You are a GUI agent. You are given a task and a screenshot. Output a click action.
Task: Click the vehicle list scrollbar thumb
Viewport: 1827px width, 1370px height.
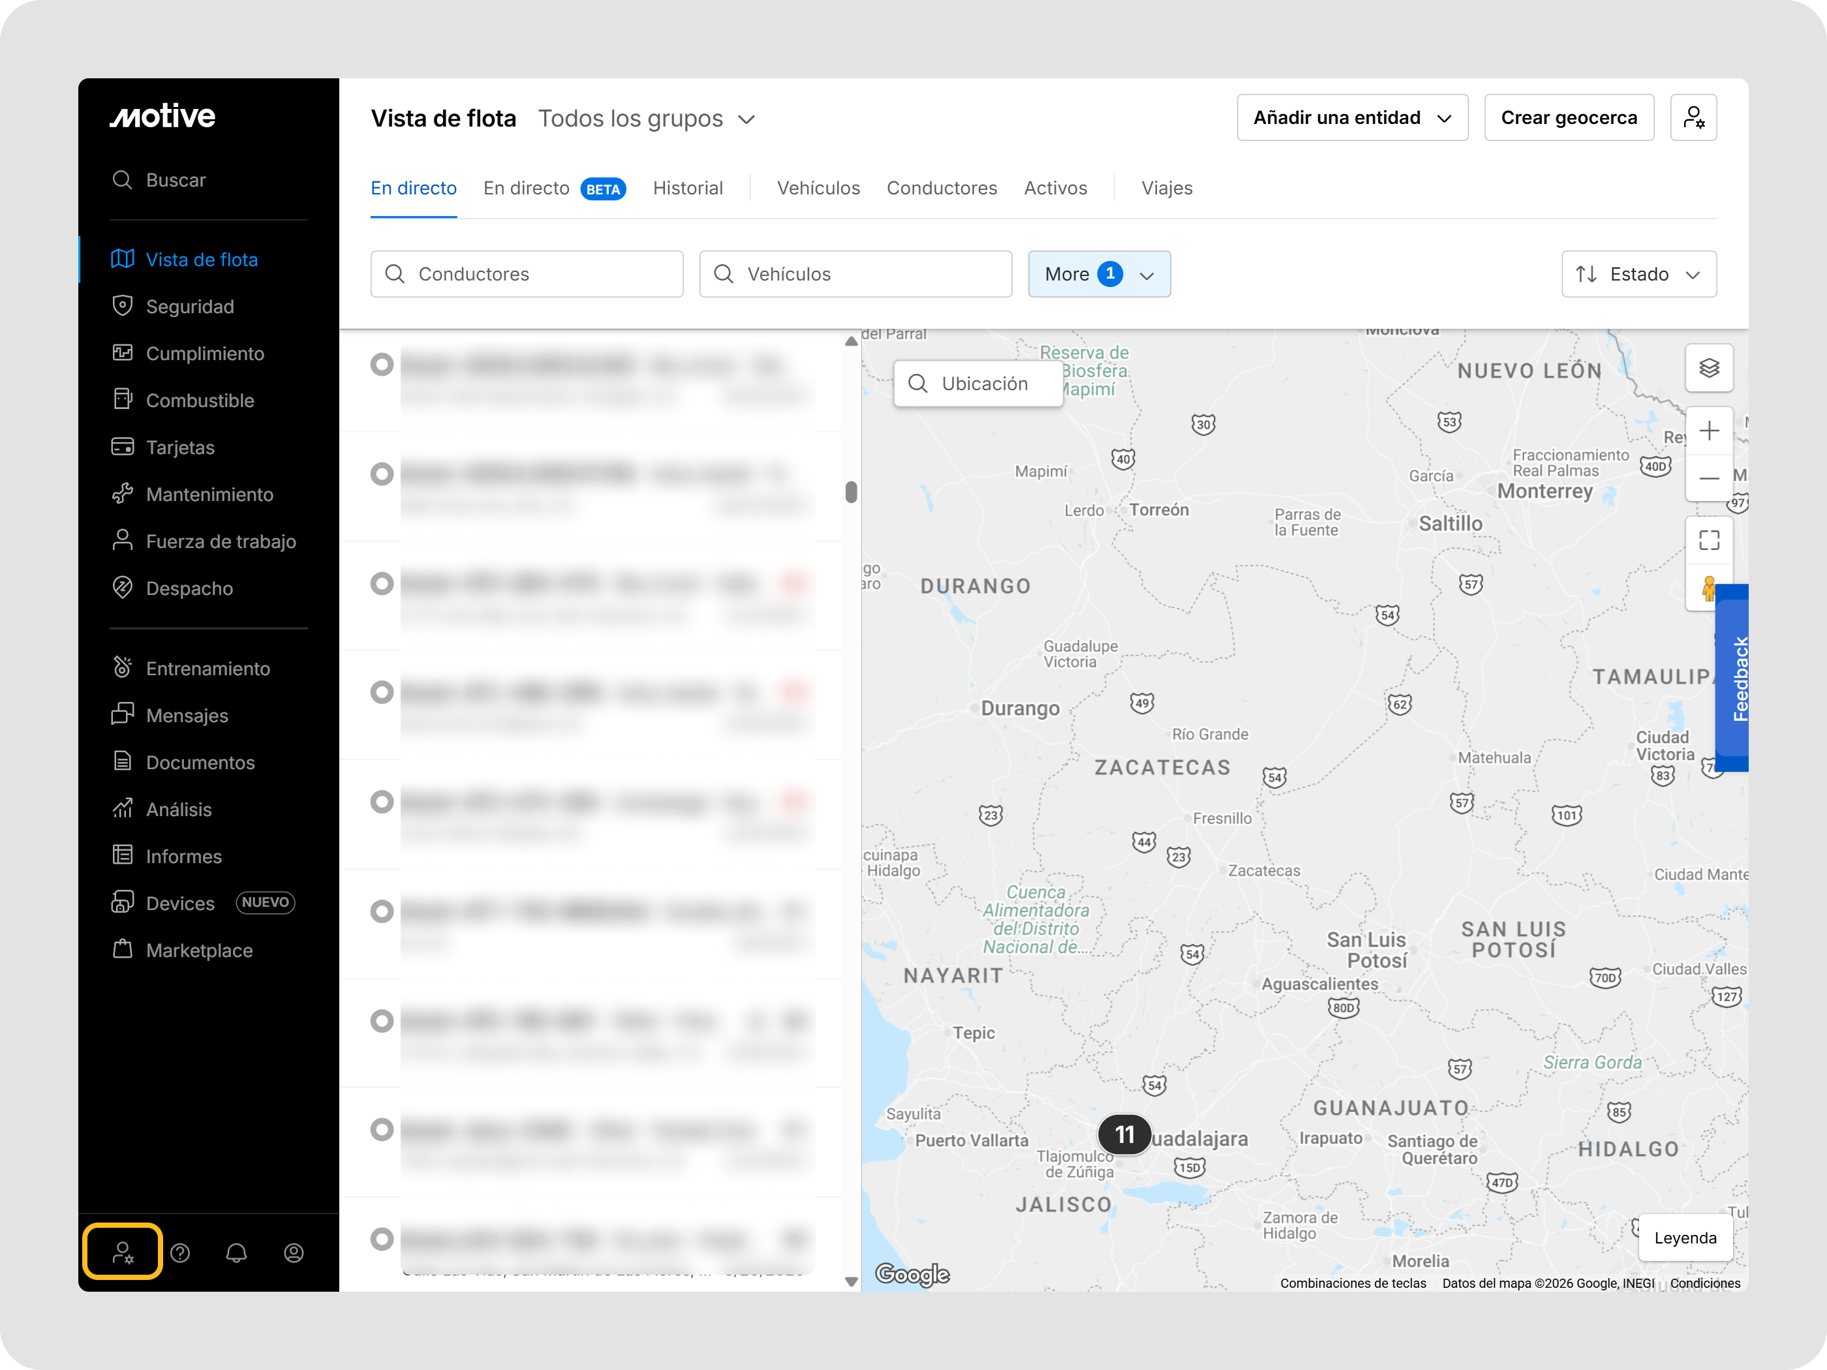[x=851, y=492]
